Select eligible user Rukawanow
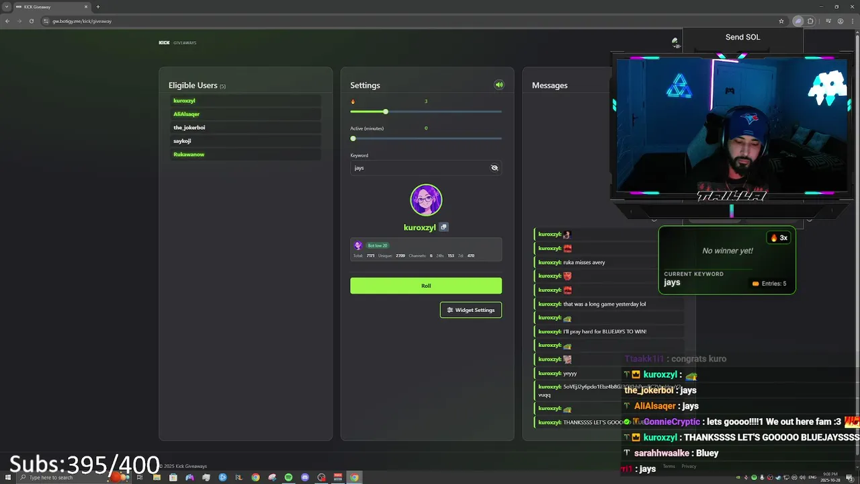 pos(245,155)
